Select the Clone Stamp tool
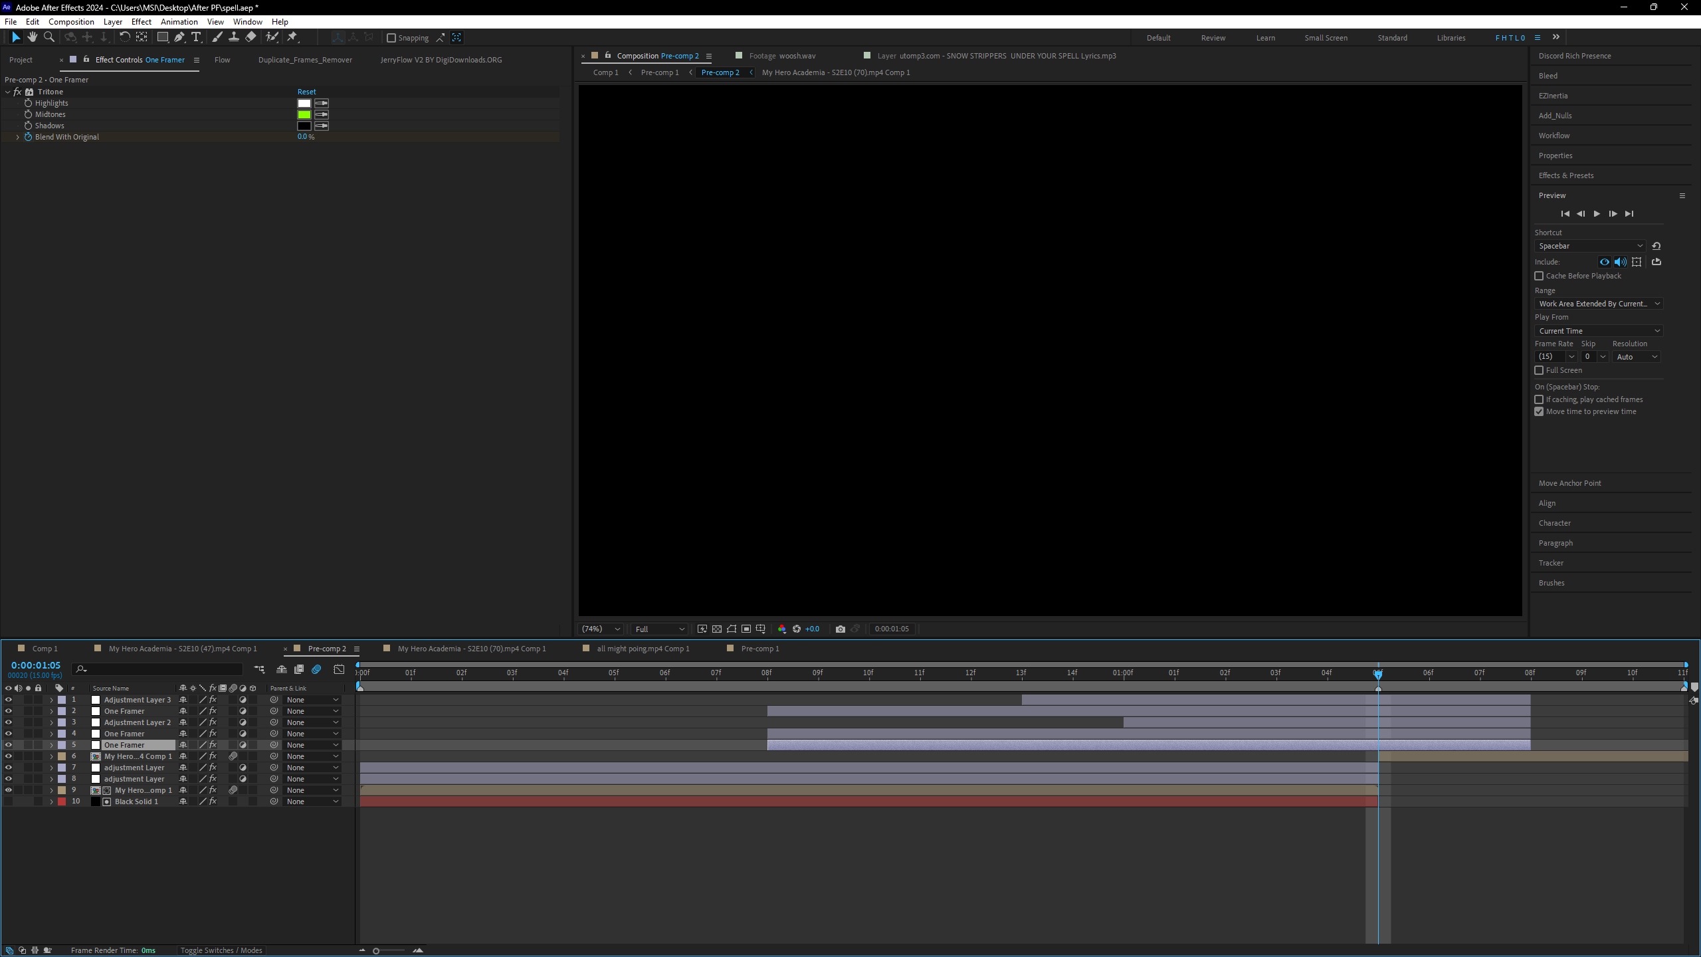This screenshot has height=957, width=1701. pyautogui.click(x=234, y=37)
